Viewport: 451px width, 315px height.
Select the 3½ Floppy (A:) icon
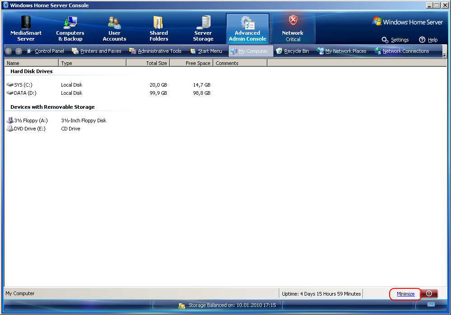[10, 120]
